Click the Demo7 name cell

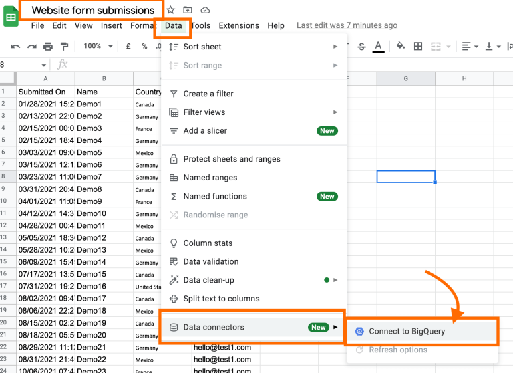coord(104,177)
